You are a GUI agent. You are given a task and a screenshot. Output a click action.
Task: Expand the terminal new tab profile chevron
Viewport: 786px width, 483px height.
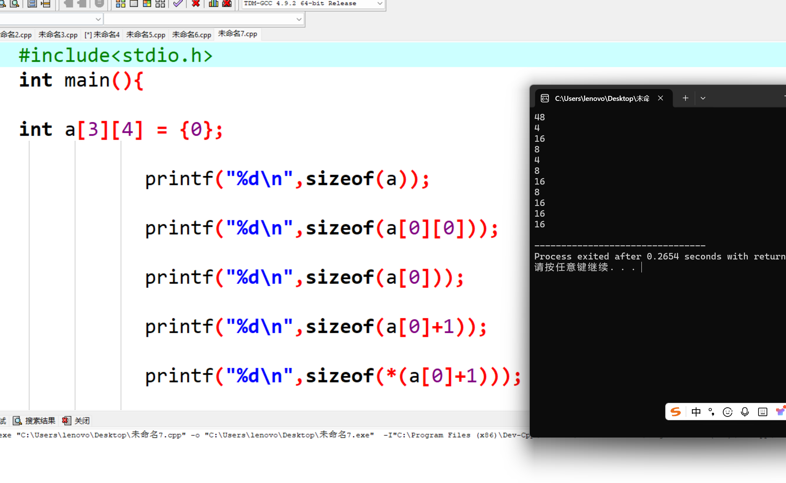(703, 98)
